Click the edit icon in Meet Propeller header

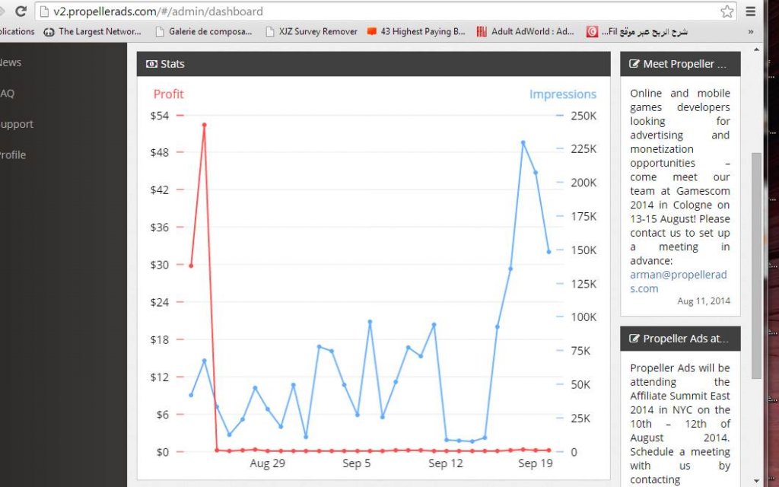(x=634, y=64)
